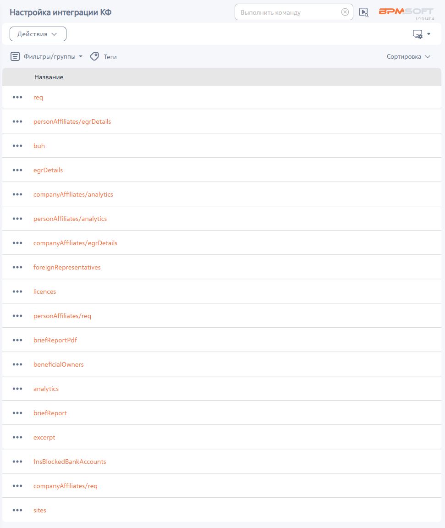
Task: Open the view settings monitor-gear icon
Action: pyautogui.click(x=418, y=34)
